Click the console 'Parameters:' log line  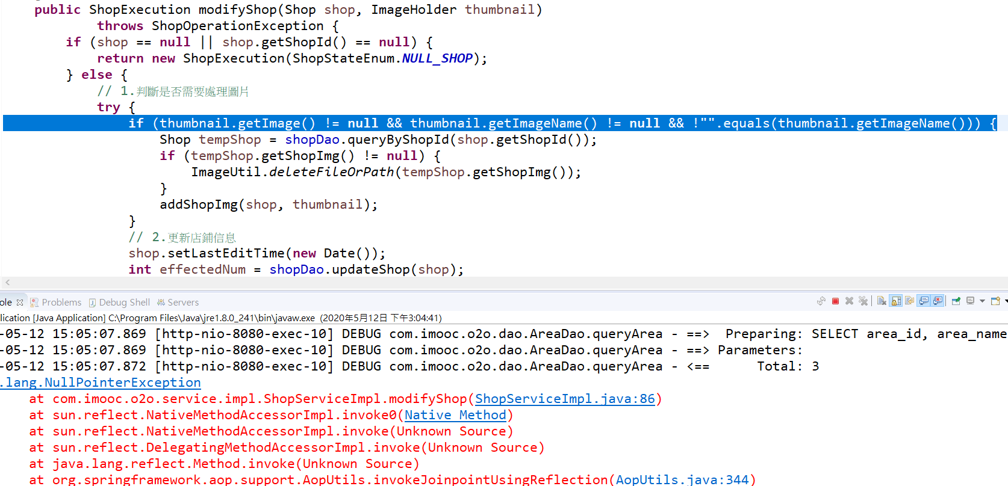[401, 350]
